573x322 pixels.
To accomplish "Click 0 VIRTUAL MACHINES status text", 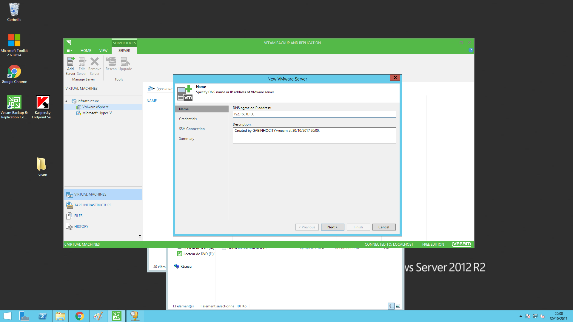I will 82,244.
